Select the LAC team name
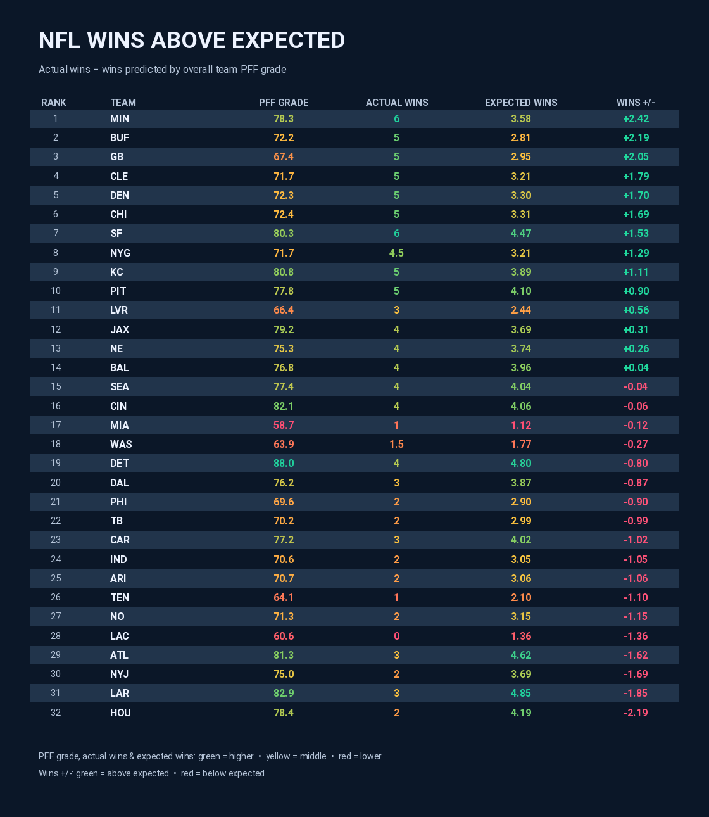Image resolution: width=709 pixels, height=817 pixels. click(120, 636)
